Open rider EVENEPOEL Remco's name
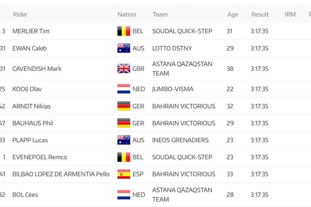 (40, 157)
